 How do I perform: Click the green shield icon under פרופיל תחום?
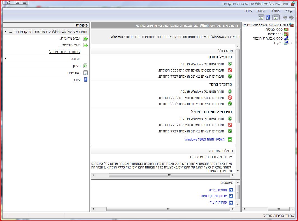point(230,64)
